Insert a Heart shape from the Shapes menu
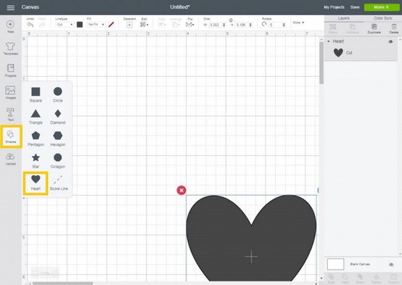 pyautogui.click(x=36, y=183)
